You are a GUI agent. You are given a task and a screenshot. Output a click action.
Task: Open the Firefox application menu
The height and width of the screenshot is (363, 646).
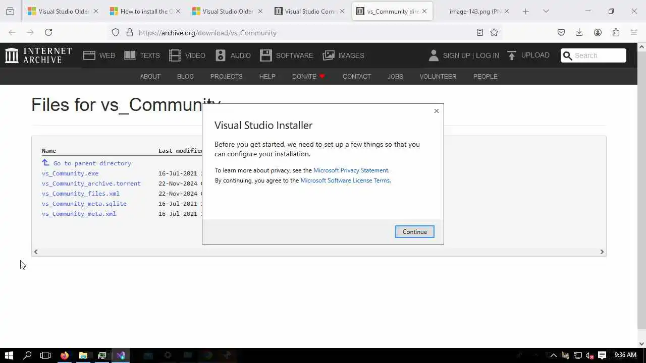coord(634,32)
